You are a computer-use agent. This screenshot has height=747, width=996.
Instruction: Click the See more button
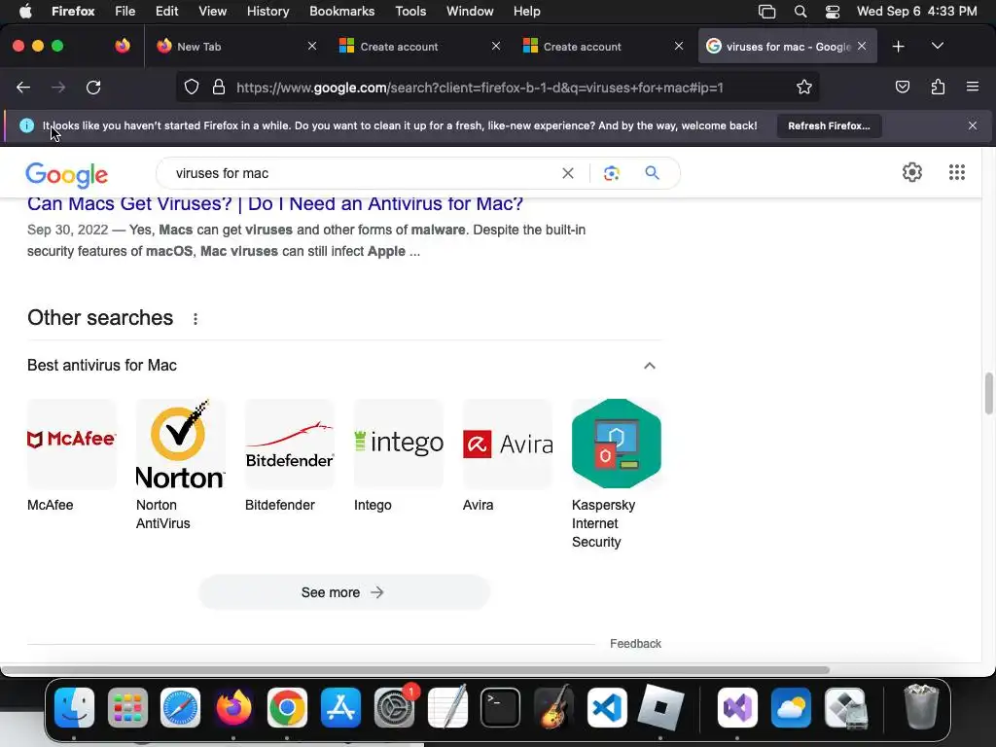[344, 592]
